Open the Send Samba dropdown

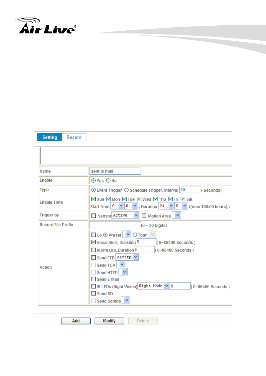(125, 300)
